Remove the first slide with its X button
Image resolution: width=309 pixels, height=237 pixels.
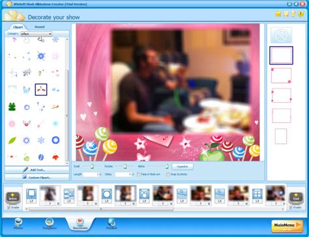point(58,204)
